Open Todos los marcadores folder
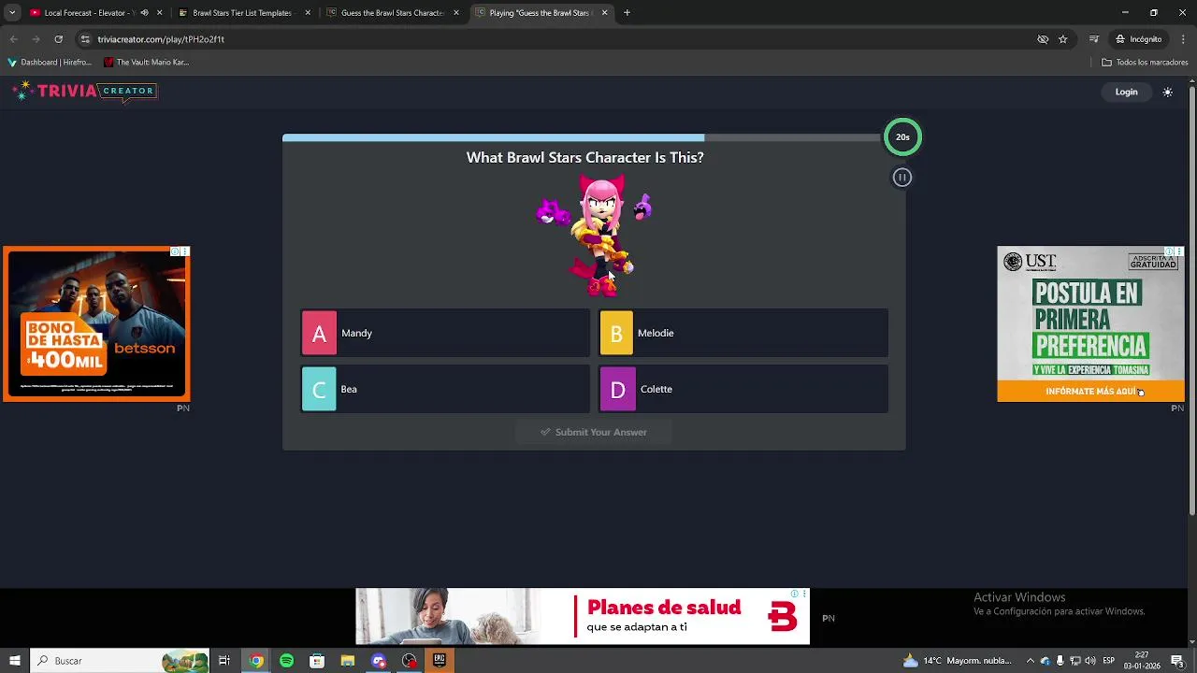This screenshot has height=673, width=1197. coord(1145,63)
